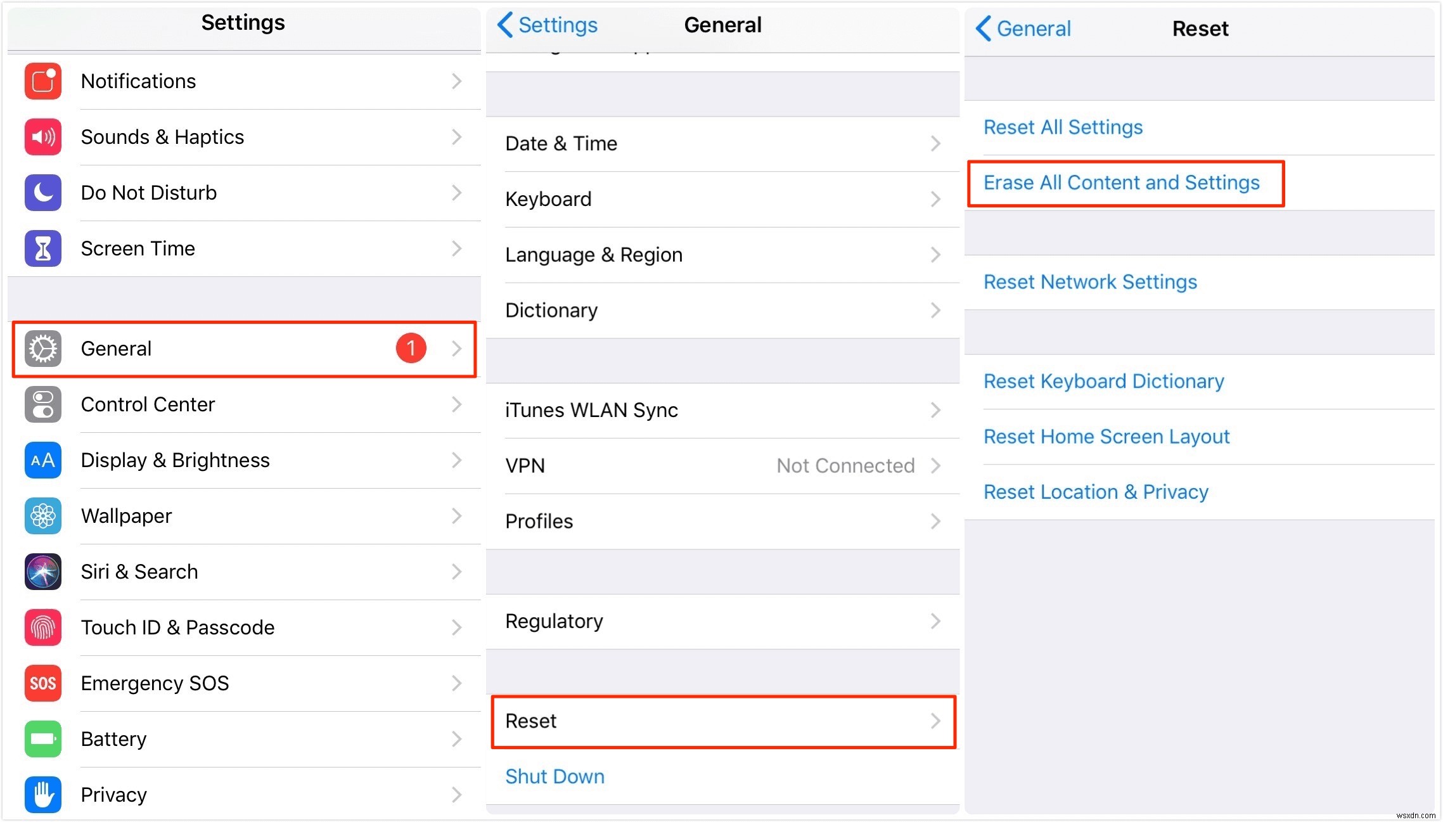This screenshot has width=1443, height=822.
Task: Click Reset Network Settings option
Action: pyautogui.click(x=1090, y=283)
